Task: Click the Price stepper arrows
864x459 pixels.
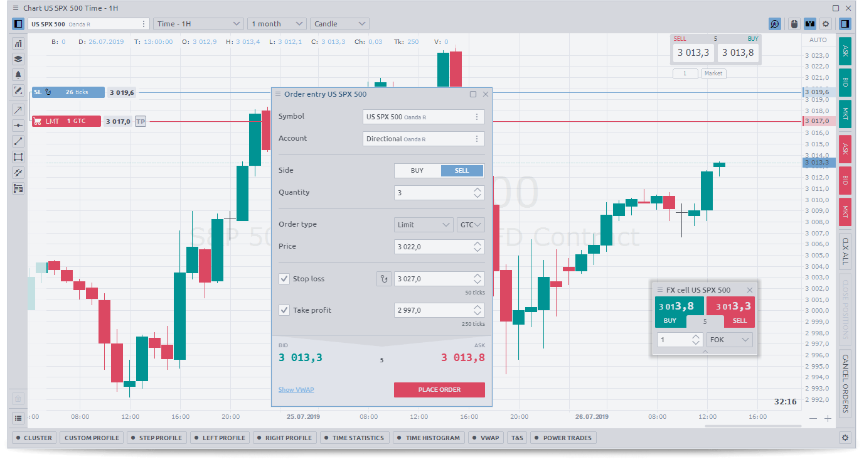Action: pos(477,247)
